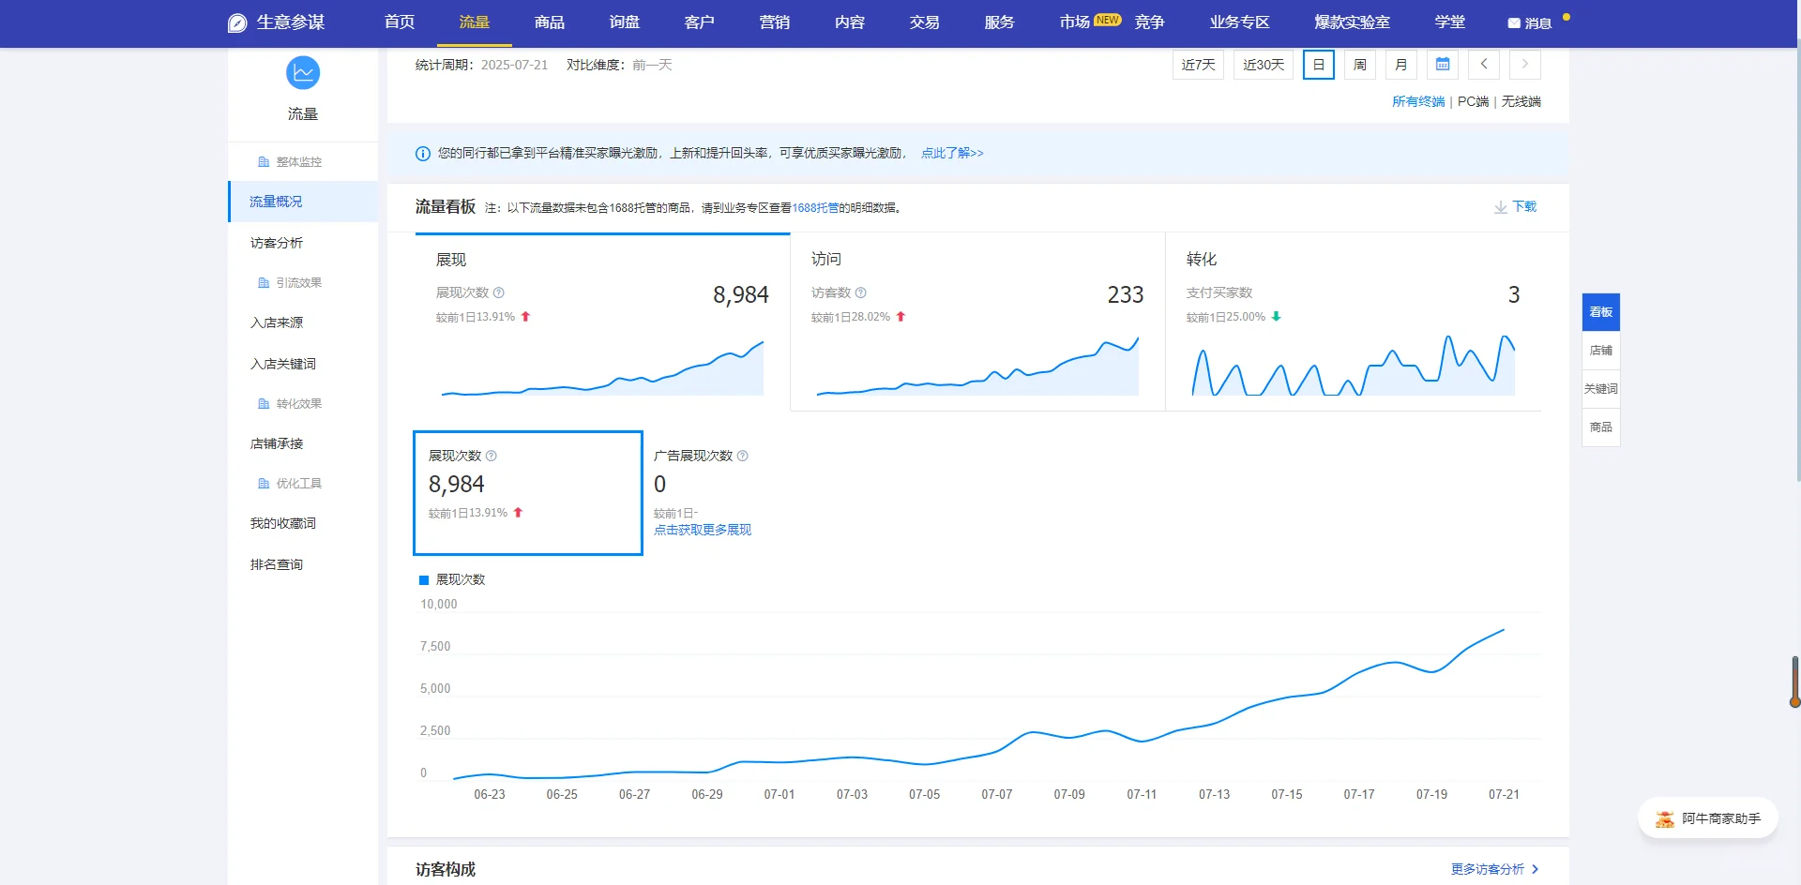Click the 优化工具 section icon
Viewport: 1801px width, 885px height.
(264, 484)
